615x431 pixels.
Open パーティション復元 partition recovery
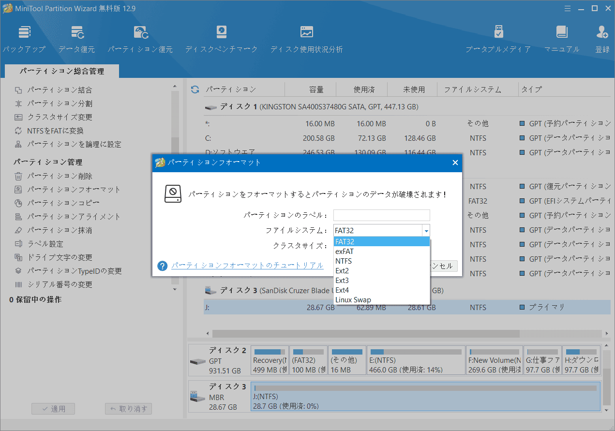coord(140,39)
